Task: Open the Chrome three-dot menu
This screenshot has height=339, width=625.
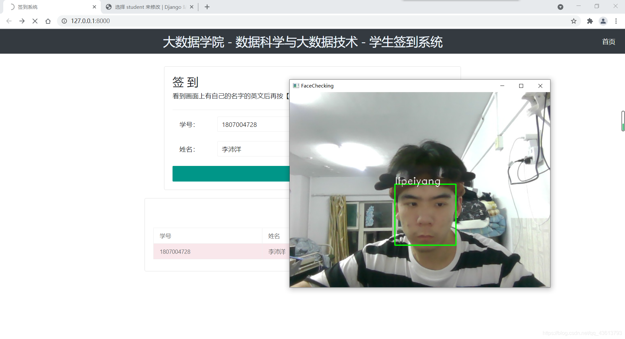Action: (x=616, y=21)
